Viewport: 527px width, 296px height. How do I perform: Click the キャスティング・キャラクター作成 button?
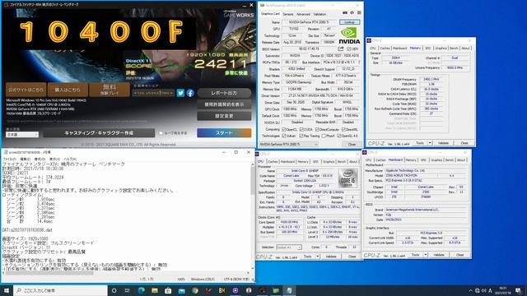99,133
